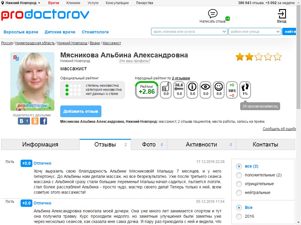Open the Контакты tab
The image size is (301, 225).
[265, 144]
